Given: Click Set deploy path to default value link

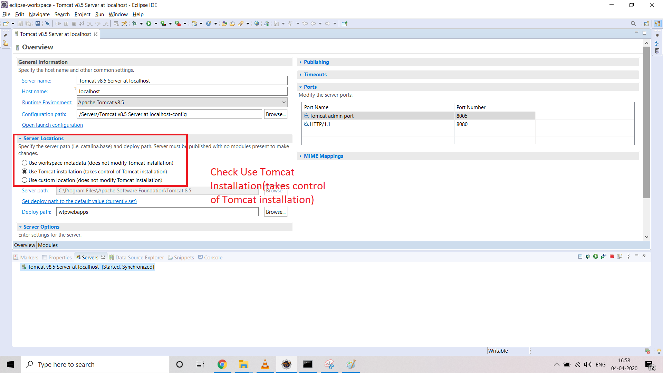Looking at the screenshot, I should (79, 201).
